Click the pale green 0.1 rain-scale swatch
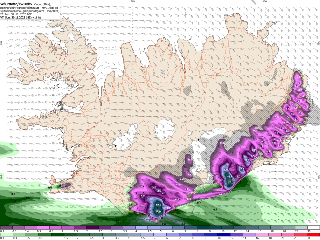320x240 pixels. tap(6, 235)
